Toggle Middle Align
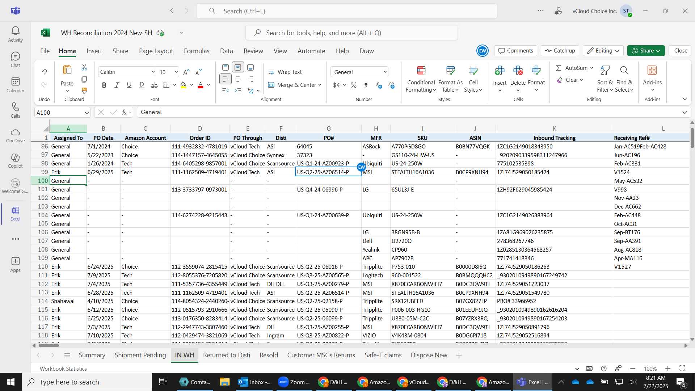This screenshot has height=391, width=695. point(238,67)
